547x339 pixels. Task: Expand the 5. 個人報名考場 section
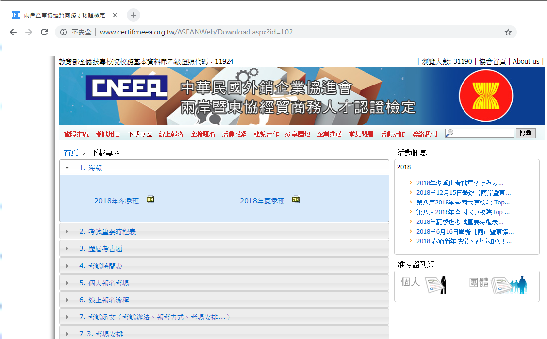click(224, 283)
